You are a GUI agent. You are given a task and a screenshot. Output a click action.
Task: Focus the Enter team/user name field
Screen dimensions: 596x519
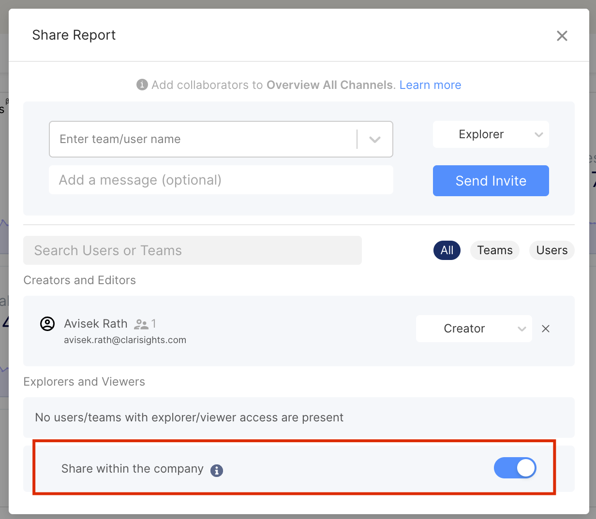(x=203, y=139)
